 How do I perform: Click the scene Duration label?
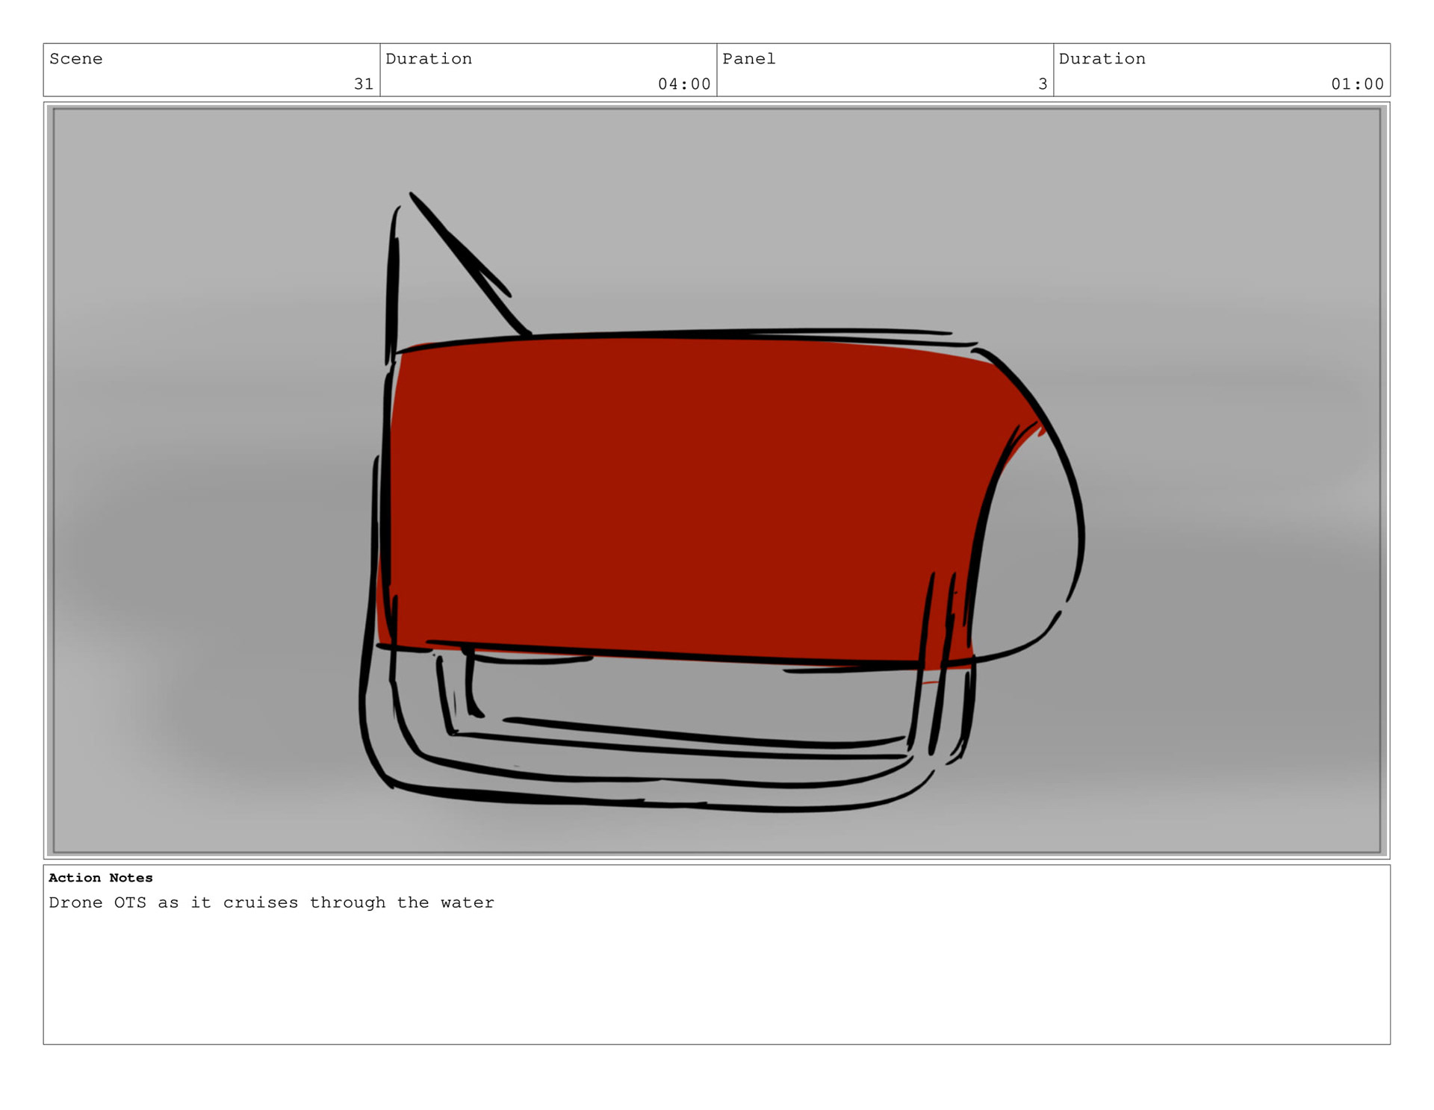pyautogui.click(x=428, y=59)
